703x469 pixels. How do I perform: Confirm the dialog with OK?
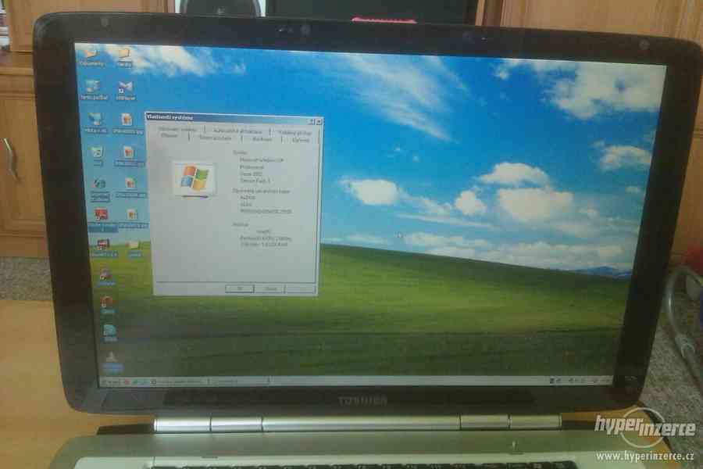240,288
